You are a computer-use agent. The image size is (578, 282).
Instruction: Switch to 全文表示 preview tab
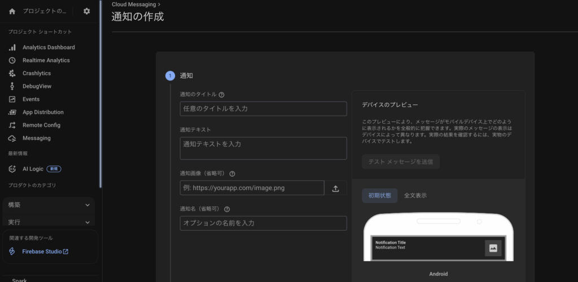tap(415, 196)
